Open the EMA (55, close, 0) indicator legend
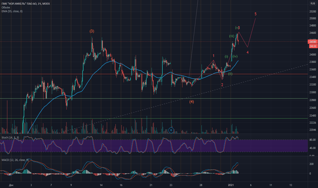 coord(12,11)
